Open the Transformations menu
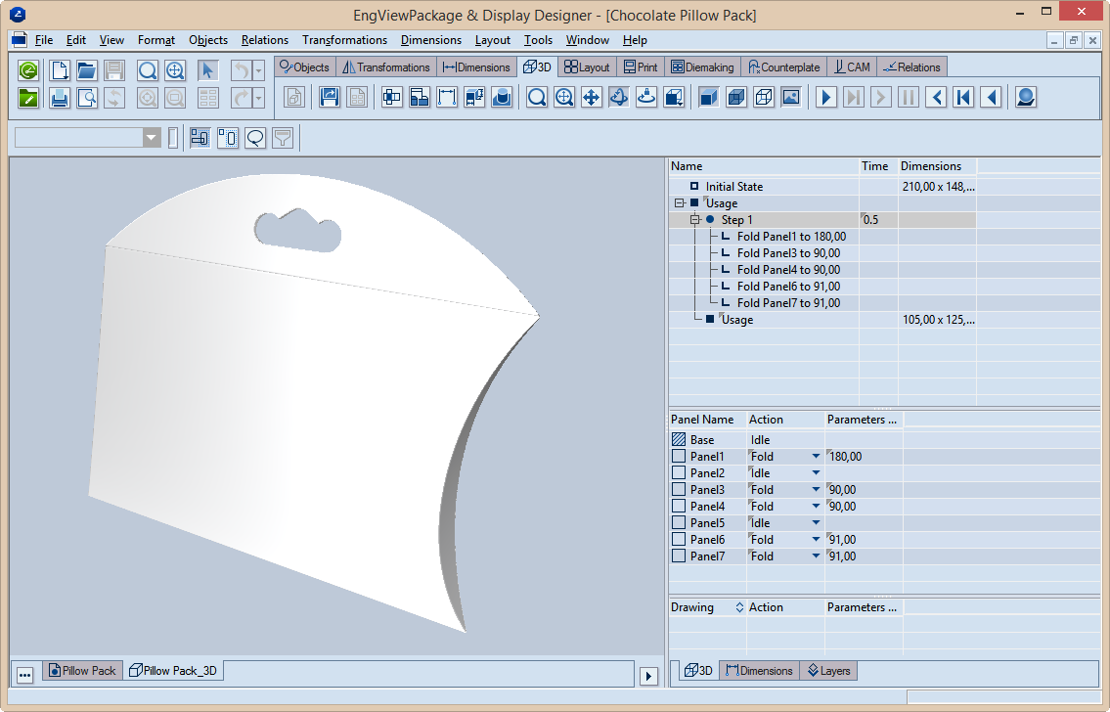 344,40
